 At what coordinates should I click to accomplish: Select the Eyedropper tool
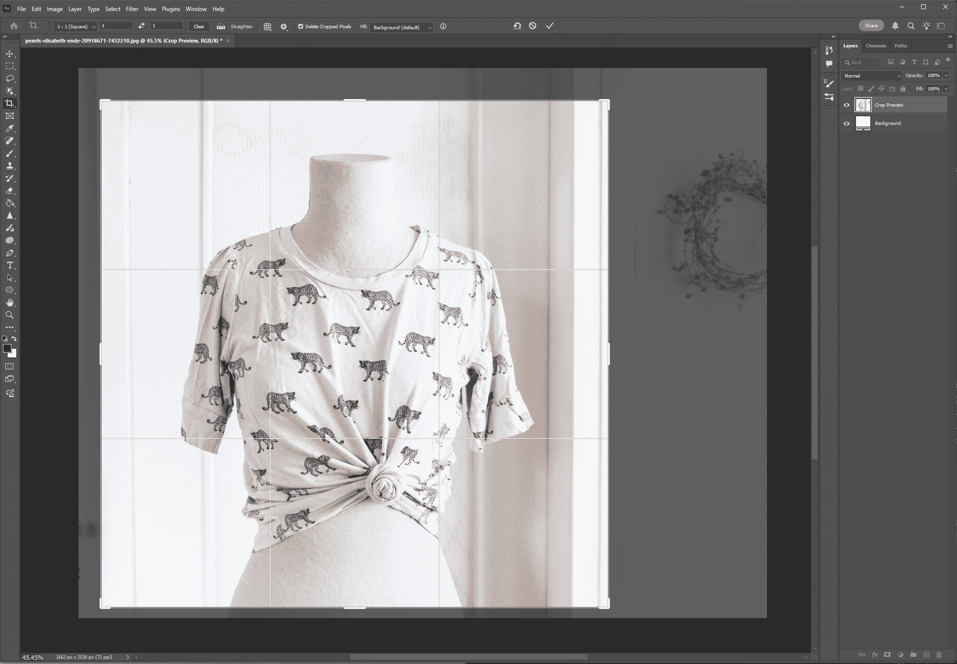[x=10, y=128]
